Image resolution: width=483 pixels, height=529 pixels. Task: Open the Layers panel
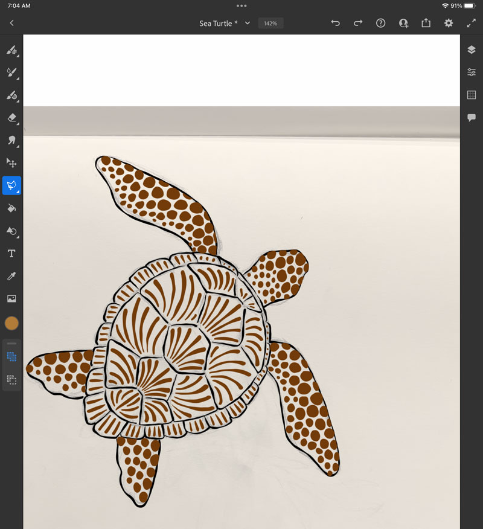pyautogui.click(x=472, y=50)
